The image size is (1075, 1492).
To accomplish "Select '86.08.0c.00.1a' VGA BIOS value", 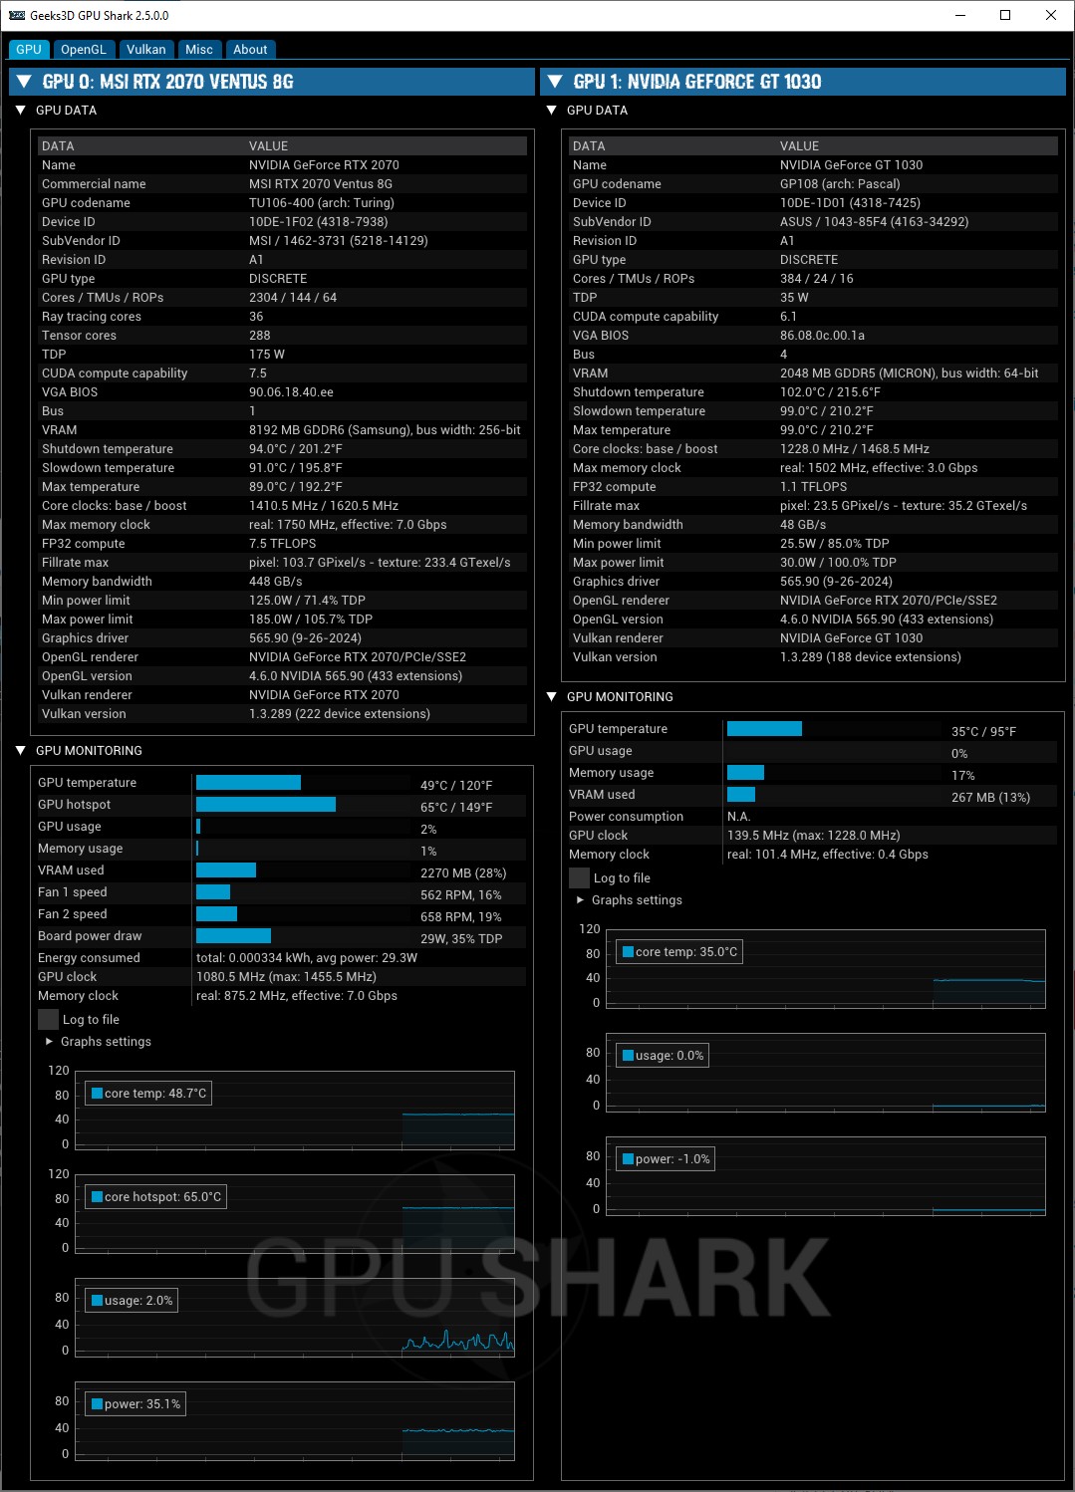I will tap(822, 336).
